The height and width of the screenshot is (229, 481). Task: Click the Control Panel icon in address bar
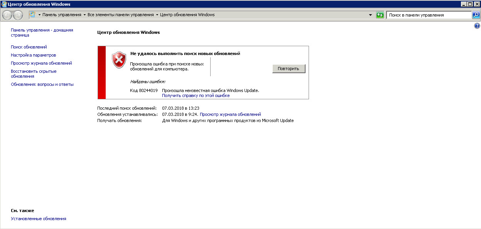(x=33, y=15)
